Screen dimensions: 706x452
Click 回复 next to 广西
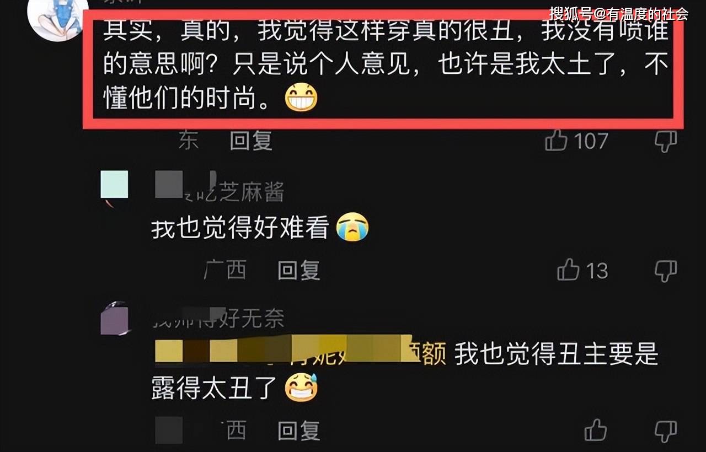(298, 270)
